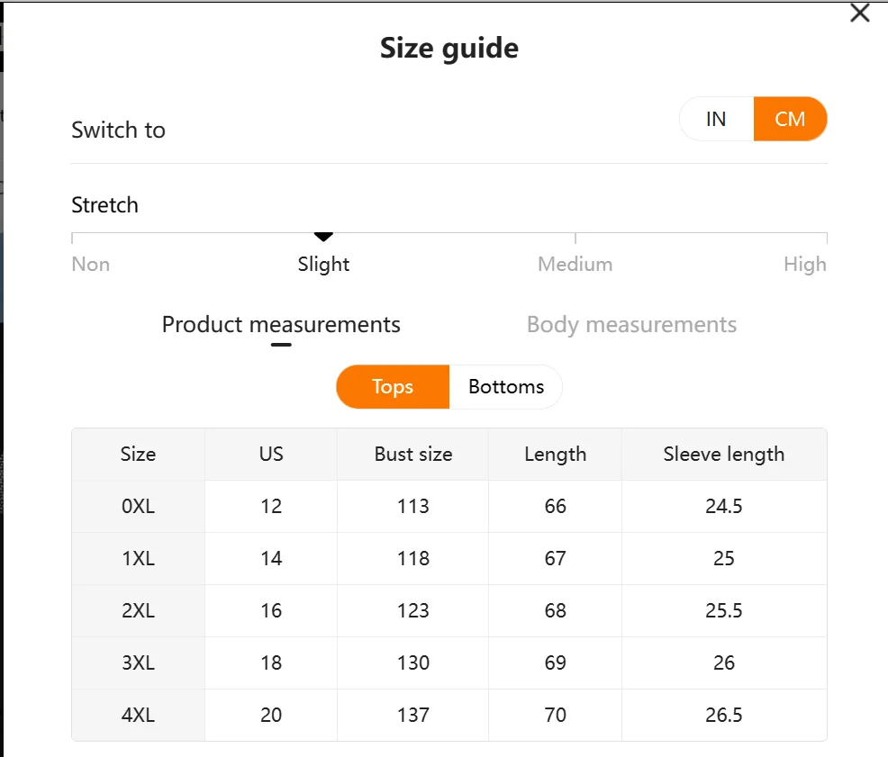Screen dimensions: 888x757
Task: Select CM unit toggle
Action: 790,119
